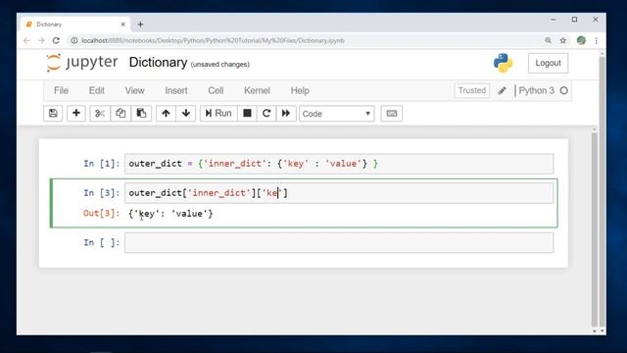The image size is (627, 353).
Task: Open the File menu
Action: click(x=61, y=90)
